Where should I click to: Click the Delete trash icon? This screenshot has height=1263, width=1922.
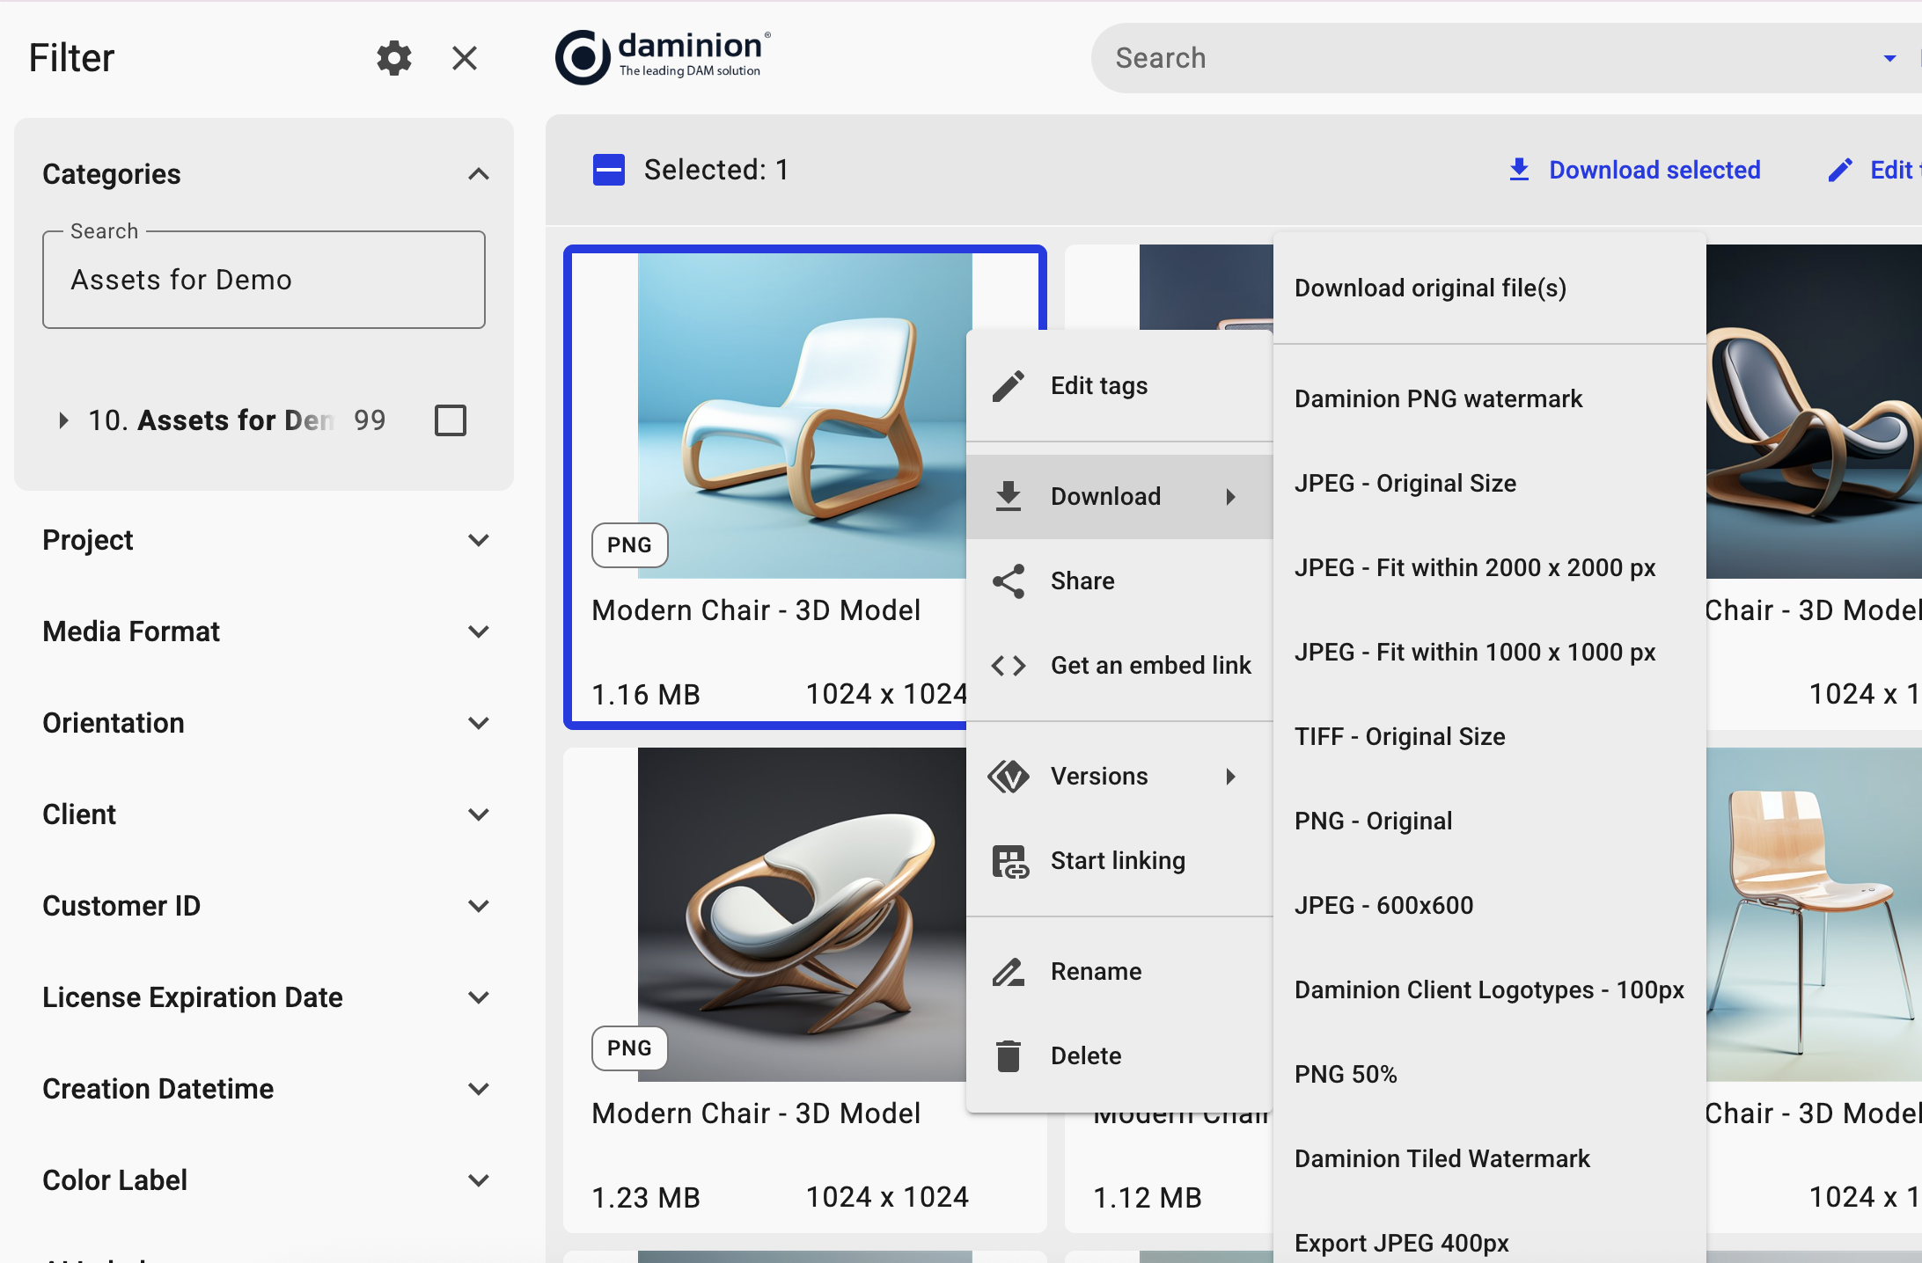coord(1009,1056)
